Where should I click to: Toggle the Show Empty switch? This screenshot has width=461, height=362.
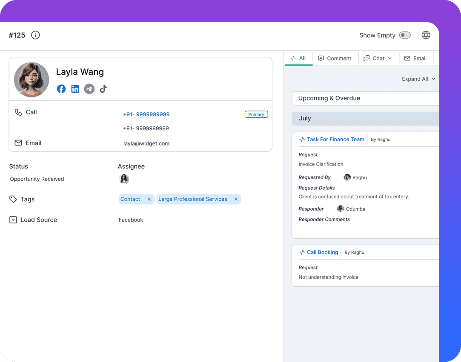(405, 35)
